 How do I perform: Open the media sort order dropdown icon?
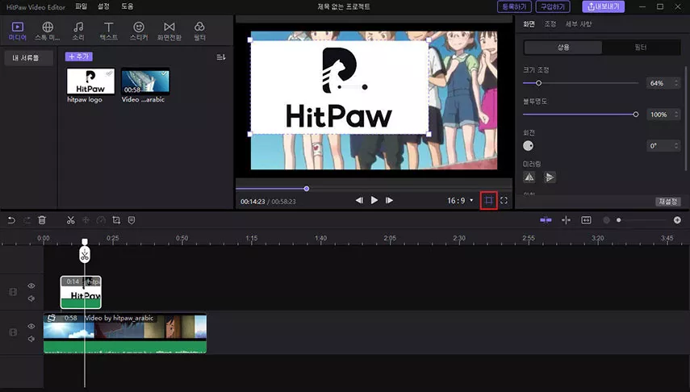point(221,57)
